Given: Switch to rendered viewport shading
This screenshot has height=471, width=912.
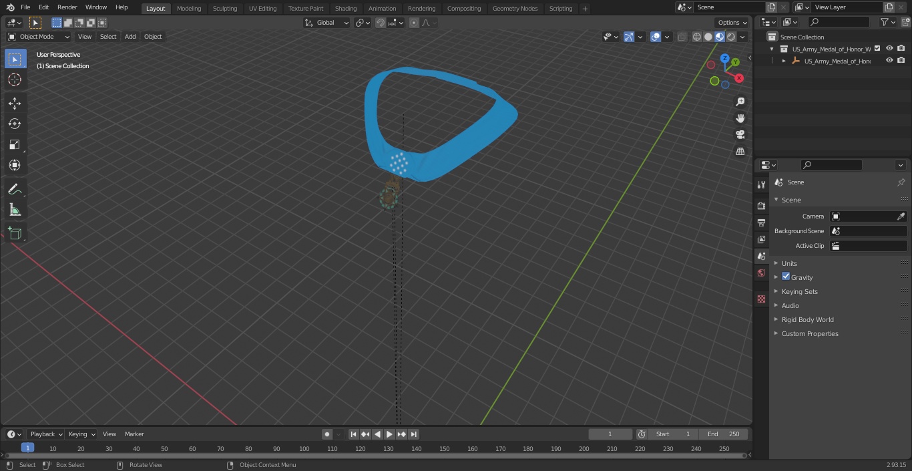Looking at the screenshot, I should click(731, 37).
